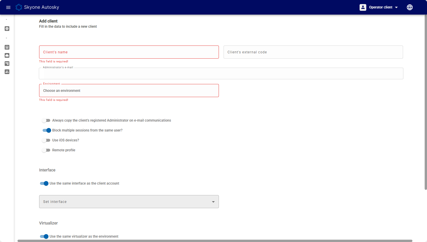The height and width of the screenshot is (242, 427).
Task: Disable block multiple sessions toggle
Action: click(47, 130)
